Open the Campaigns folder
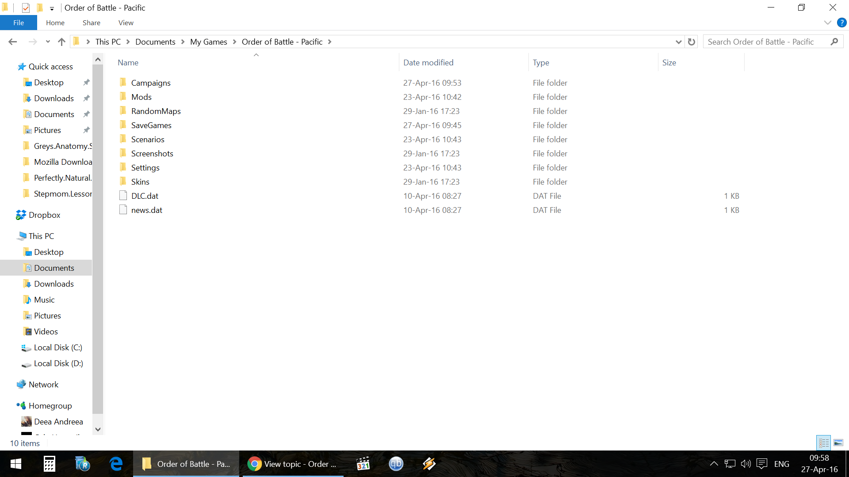The width and height of the screenshot is (849, 477). pyautogui.click(x=150, y=83)
